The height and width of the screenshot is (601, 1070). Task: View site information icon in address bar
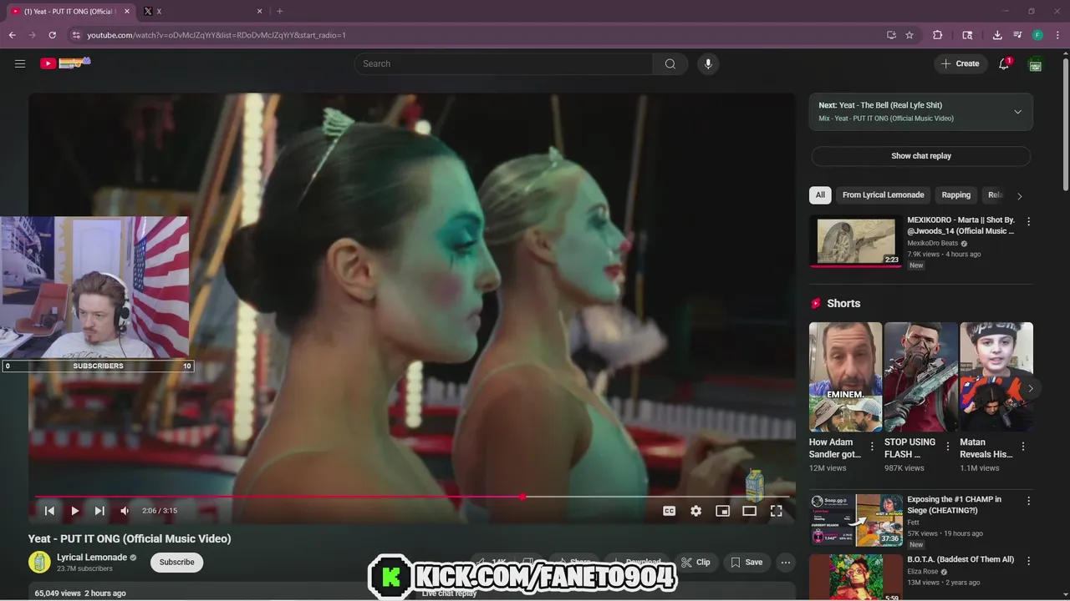point(76,35)
